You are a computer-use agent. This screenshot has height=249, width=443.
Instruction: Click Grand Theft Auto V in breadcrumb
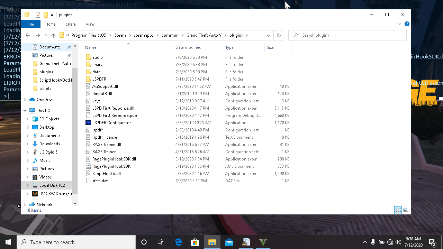[x=204, y=35]
